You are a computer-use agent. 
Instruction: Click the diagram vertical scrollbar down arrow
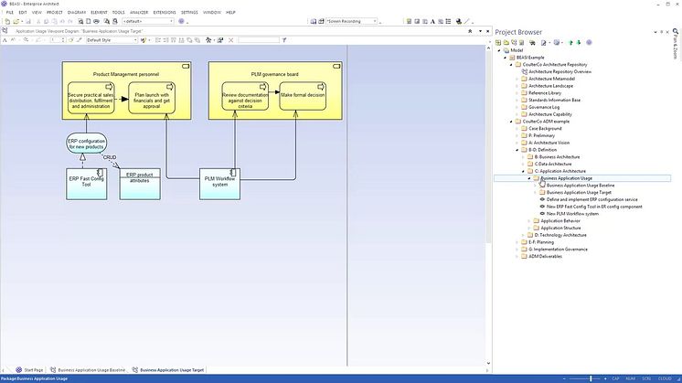(x=488, y=363)
